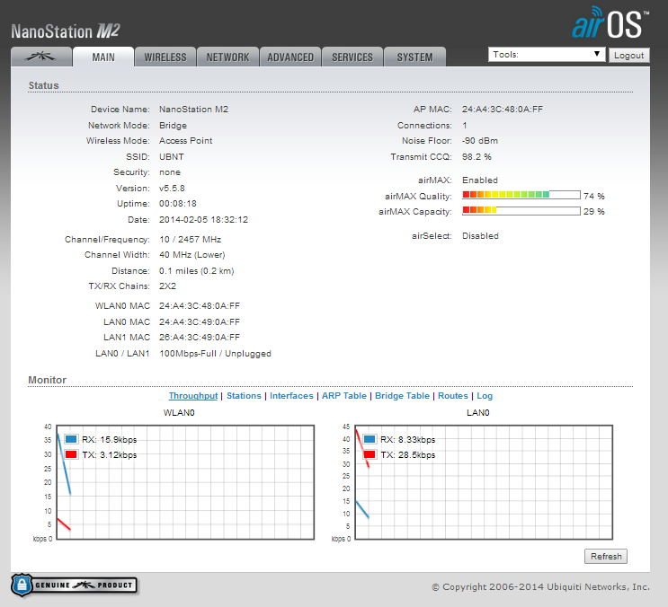Click the Transmit CCQ value 98.2 %
The width and height of the screenshot is (668, 607).
coord(477,157)
